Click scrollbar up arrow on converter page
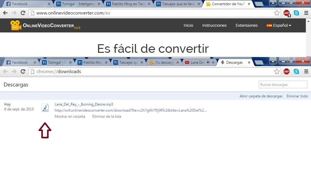Image resolution: width=311 pixels, height=182 pixels. click(x=308, y=21)
